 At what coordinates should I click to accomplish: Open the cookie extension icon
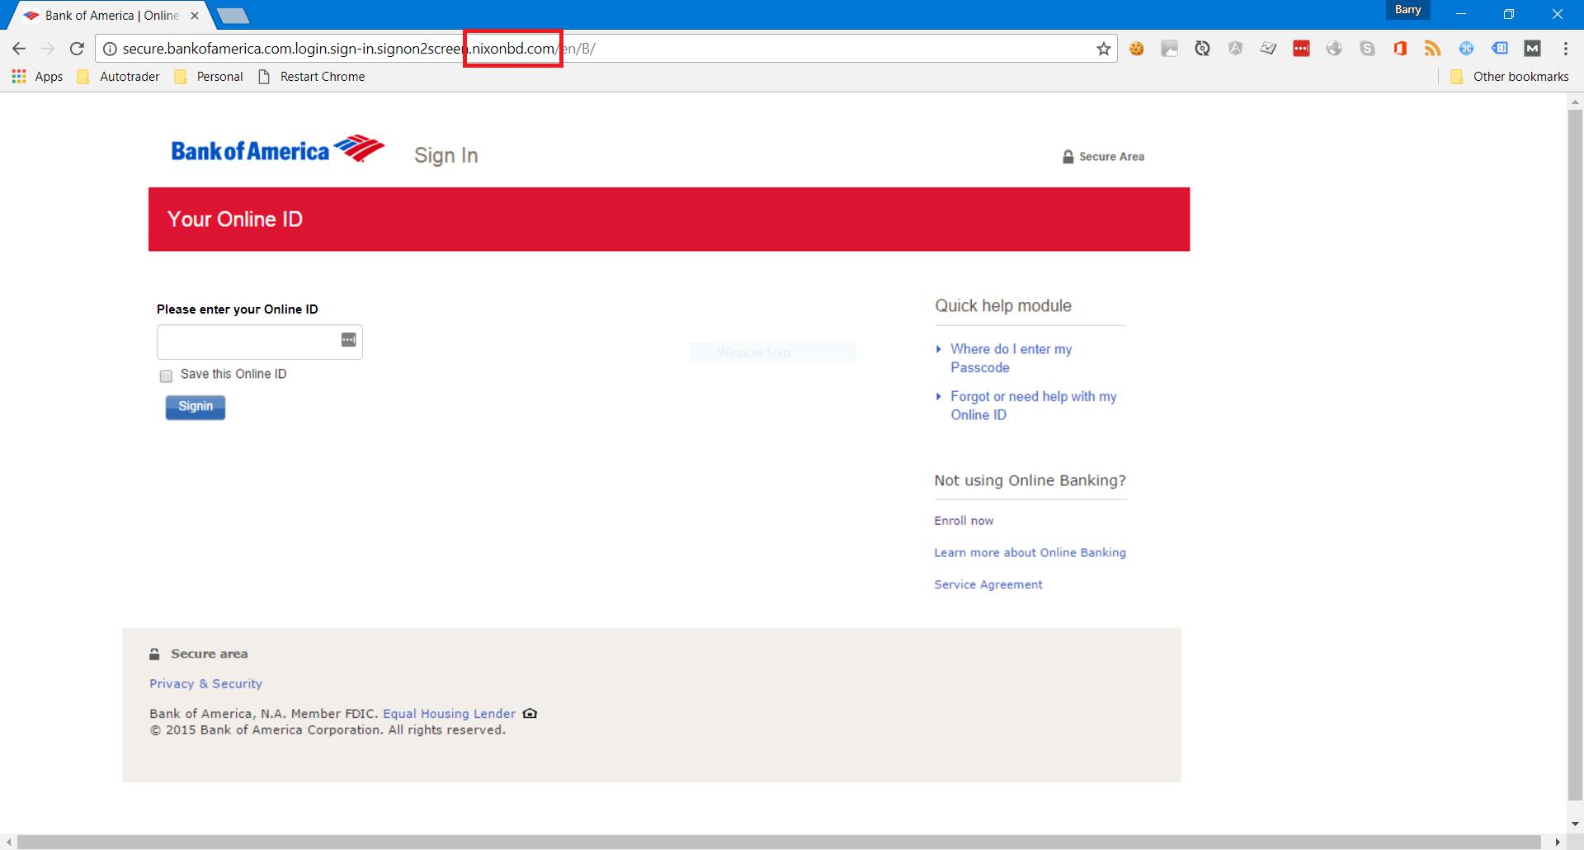[x=1137, y=49]
